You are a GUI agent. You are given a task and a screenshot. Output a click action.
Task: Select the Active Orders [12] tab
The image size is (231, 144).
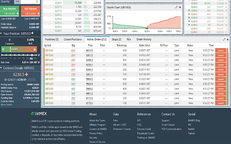coord(97,39)
